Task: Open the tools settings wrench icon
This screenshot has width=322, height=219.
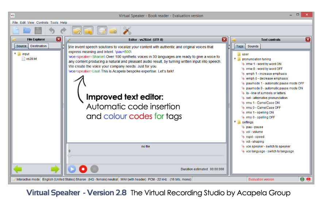Action: point(127,31)
